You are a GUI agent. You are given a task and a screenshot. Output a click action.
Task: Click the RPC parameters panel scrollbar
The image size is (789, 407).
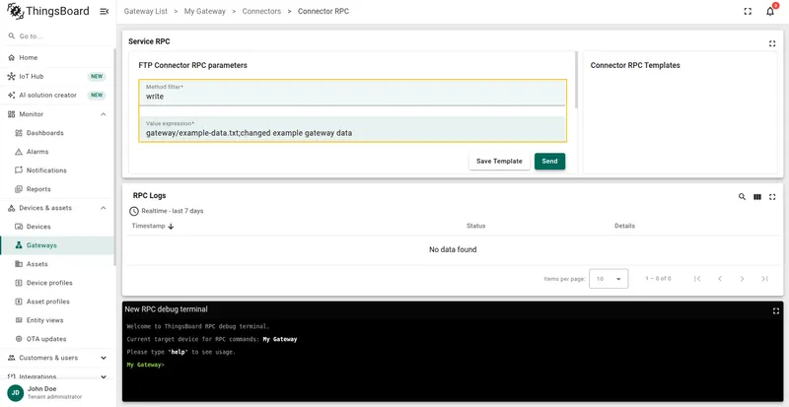pyautogui.click(x=576, y=80)
